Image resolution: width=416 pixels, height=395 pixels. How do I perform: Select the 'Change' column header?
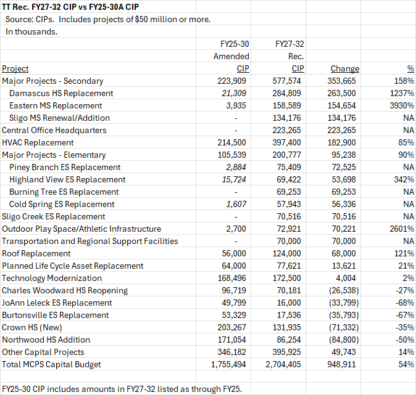tap(344, 68)
